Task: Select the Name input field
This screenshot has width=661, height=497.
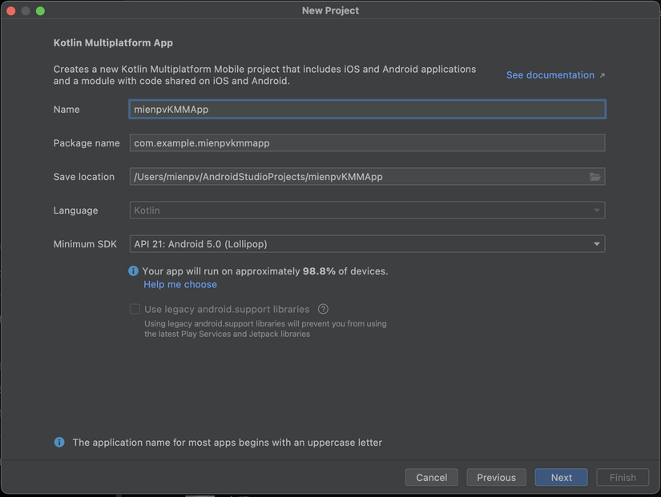Action: click(x=367, y=109)
